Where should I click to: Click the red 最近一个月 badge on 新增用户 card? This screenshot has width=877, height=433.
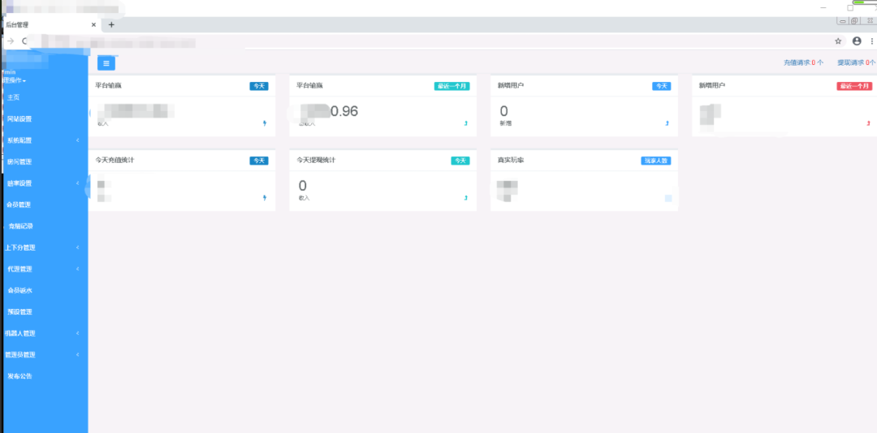click(x=854, y=86)
